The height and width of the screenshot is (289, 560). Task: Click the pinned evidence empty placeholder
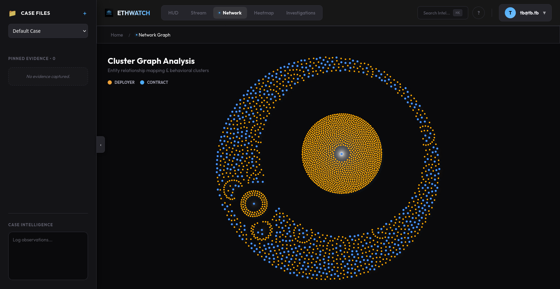(48, 77)
